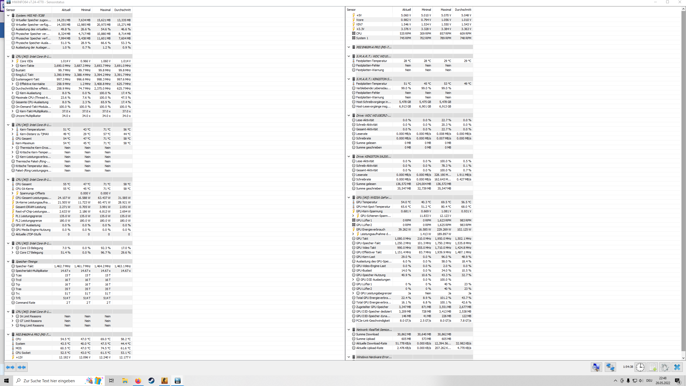The height and width of the screenshot is (386, 686).
Task: Click the monitor with magnifier icon
Action: tap(596, 367)
